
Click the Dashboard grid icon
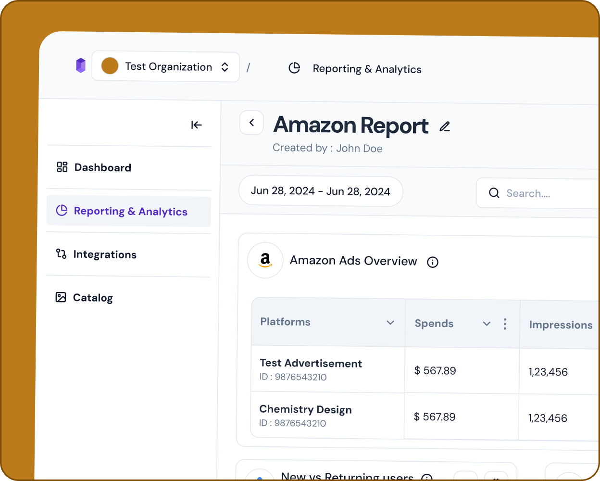(62, 167)
